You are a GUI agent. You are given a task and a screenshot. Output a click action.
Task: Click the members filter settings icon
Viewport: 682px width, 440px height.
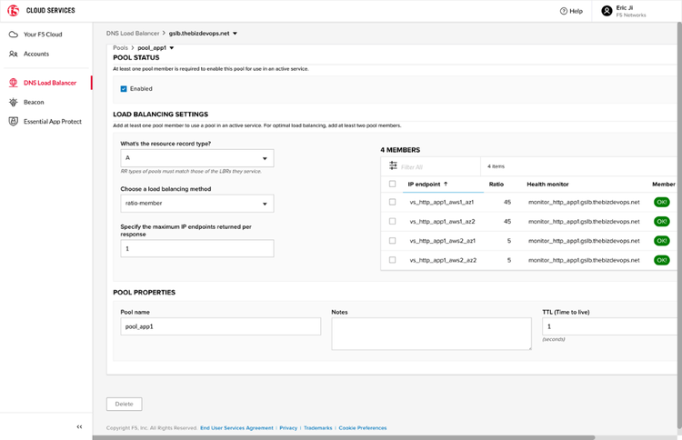tap(393, 166)
